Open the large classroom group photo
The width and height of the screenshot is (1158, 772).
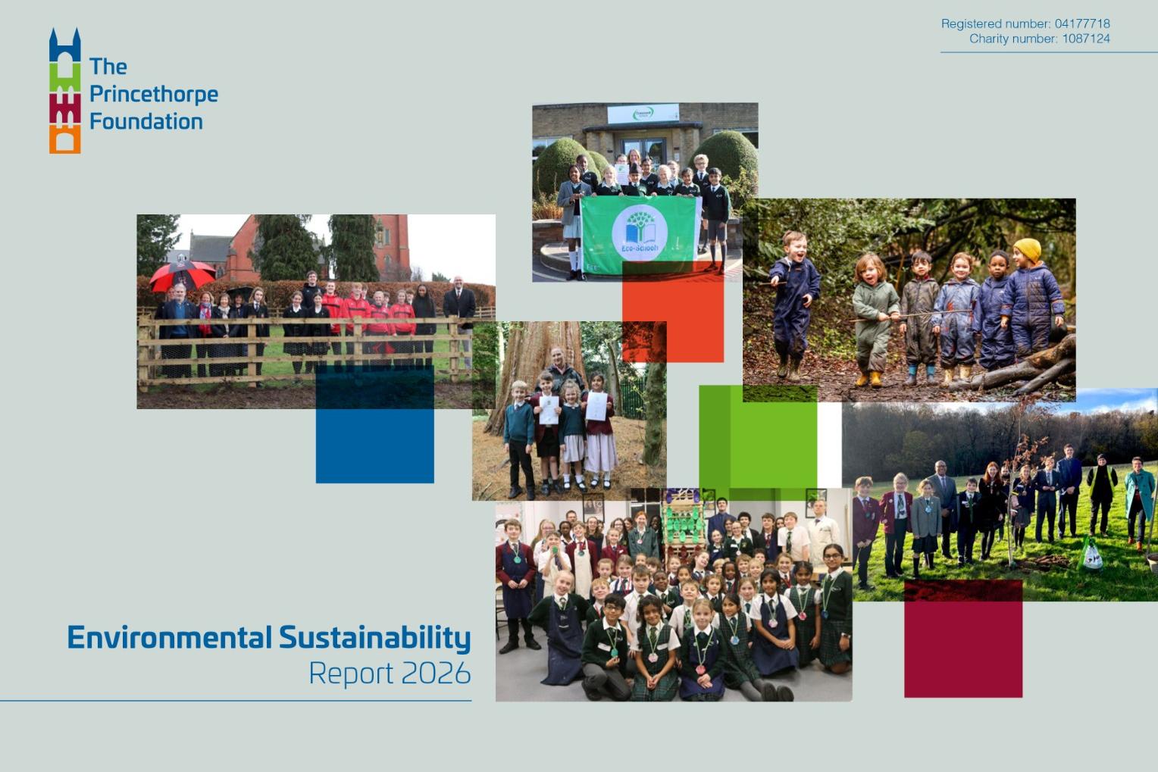click(x=674, y=595)
